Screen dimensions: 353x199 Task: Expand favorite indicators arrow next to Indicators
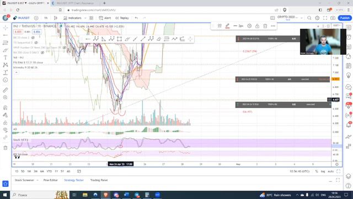click(x=85, y=18)
